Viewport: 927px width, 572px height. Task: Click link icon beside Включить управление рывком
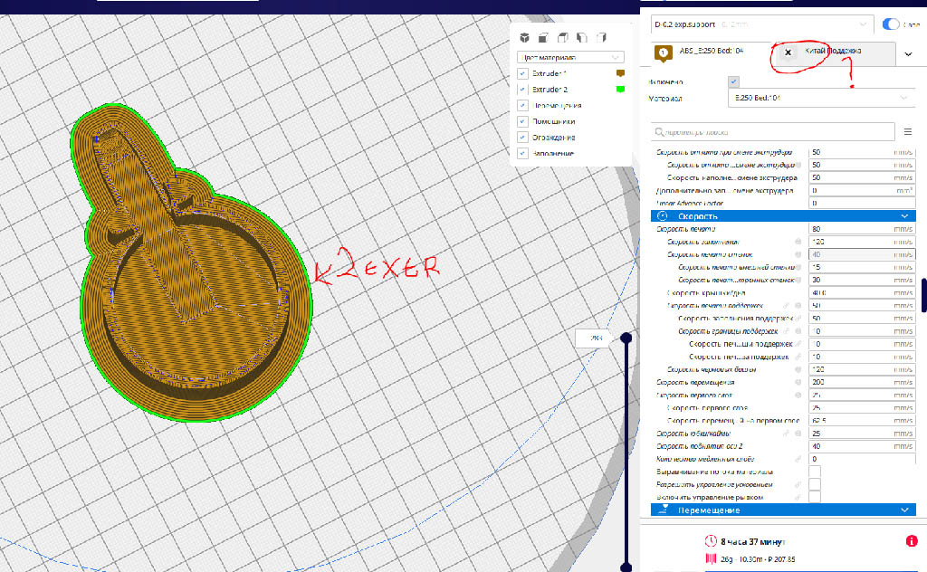pos(798,498)
